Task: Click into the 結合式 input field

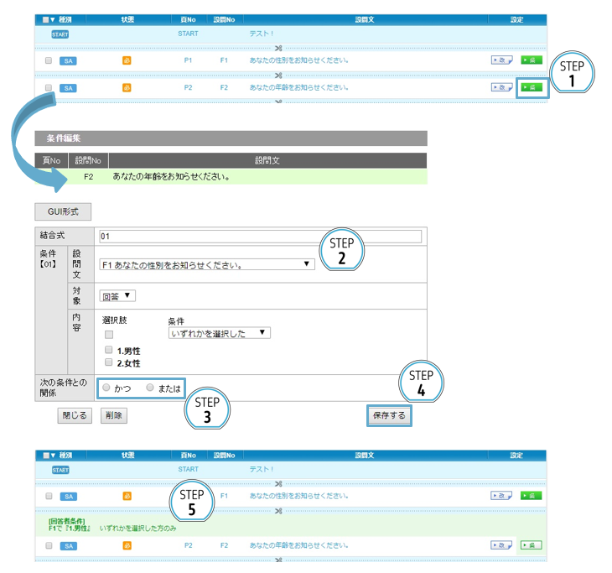Action: tap(260, 237)
